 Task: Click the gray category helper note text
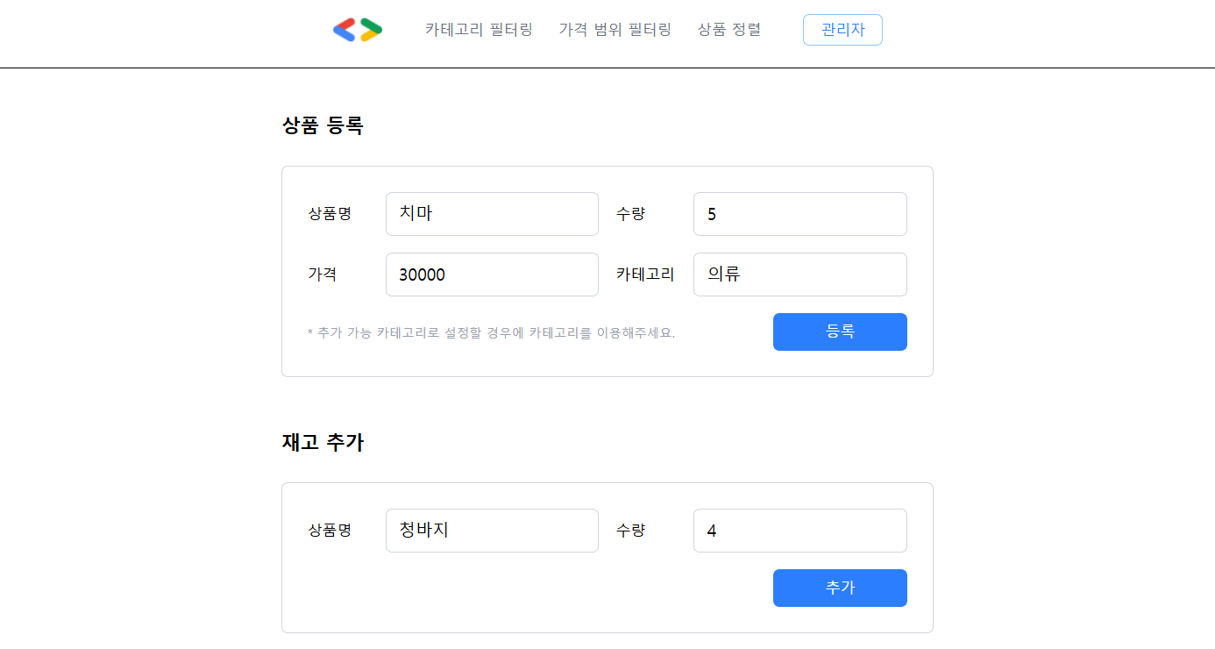(492, 333)
